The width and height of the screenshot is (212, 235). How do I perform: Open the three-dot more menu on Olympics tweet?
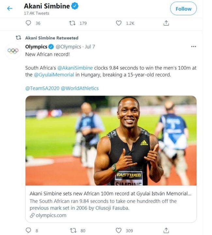[193, 47]
